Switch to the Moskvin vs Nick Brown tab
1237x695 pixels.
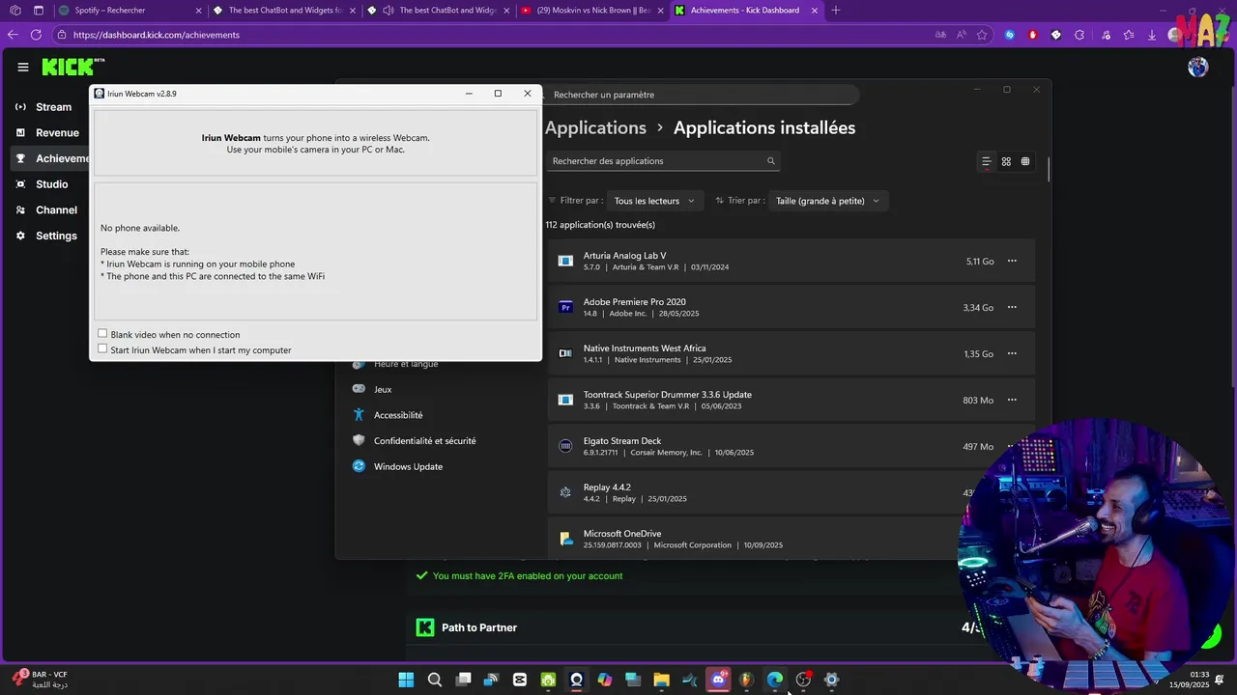[x=592, y=11]
